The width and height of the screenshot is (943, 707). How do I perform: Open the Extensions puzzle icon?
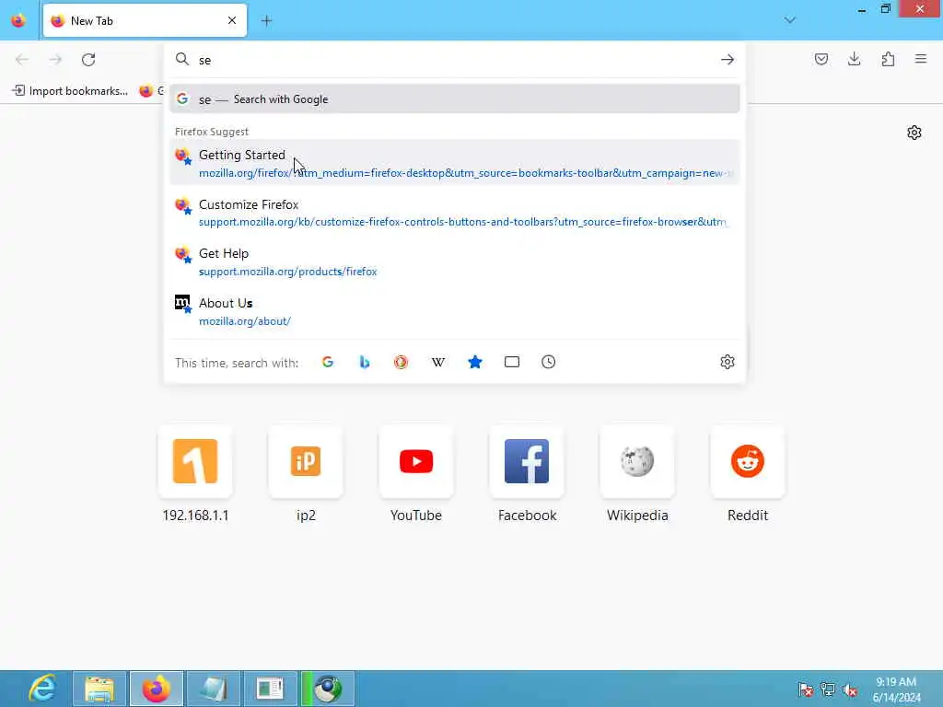click(x=888, y=59)
